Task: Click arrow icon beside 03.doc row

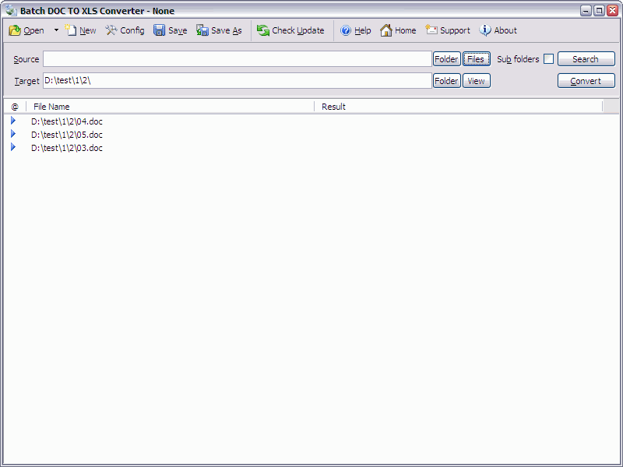Action: click(x=13, y=147)
